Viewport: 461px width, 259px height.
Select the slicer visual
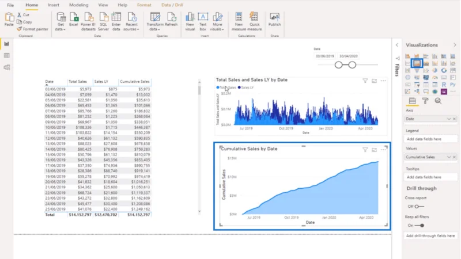pos(417,85)
